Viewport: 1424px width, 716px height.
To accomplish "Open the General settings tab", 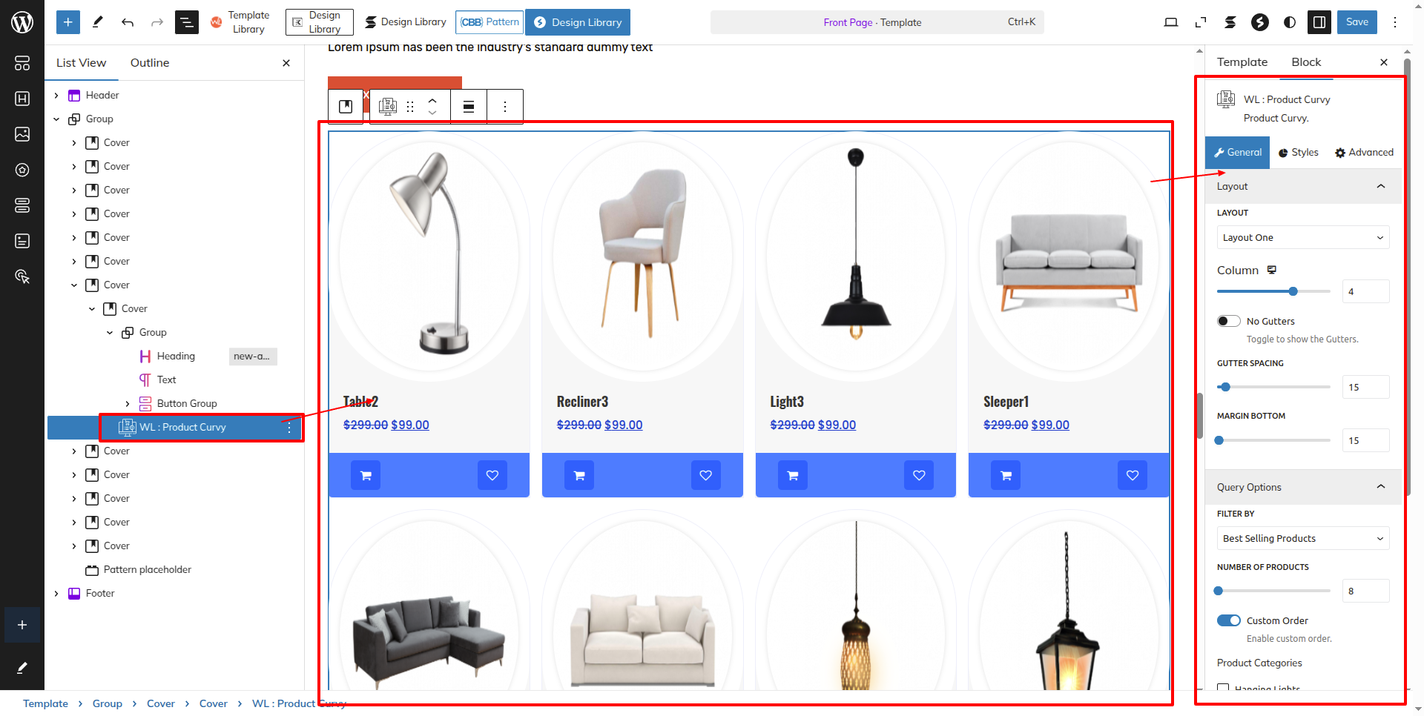I will [1237, 153].
